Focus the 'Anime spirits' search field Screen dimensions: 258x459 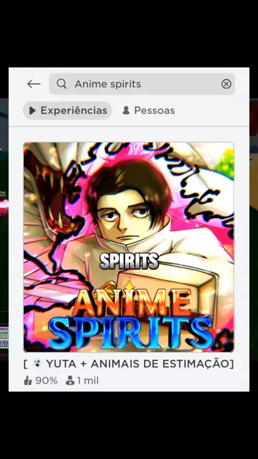tap(142, 84)
